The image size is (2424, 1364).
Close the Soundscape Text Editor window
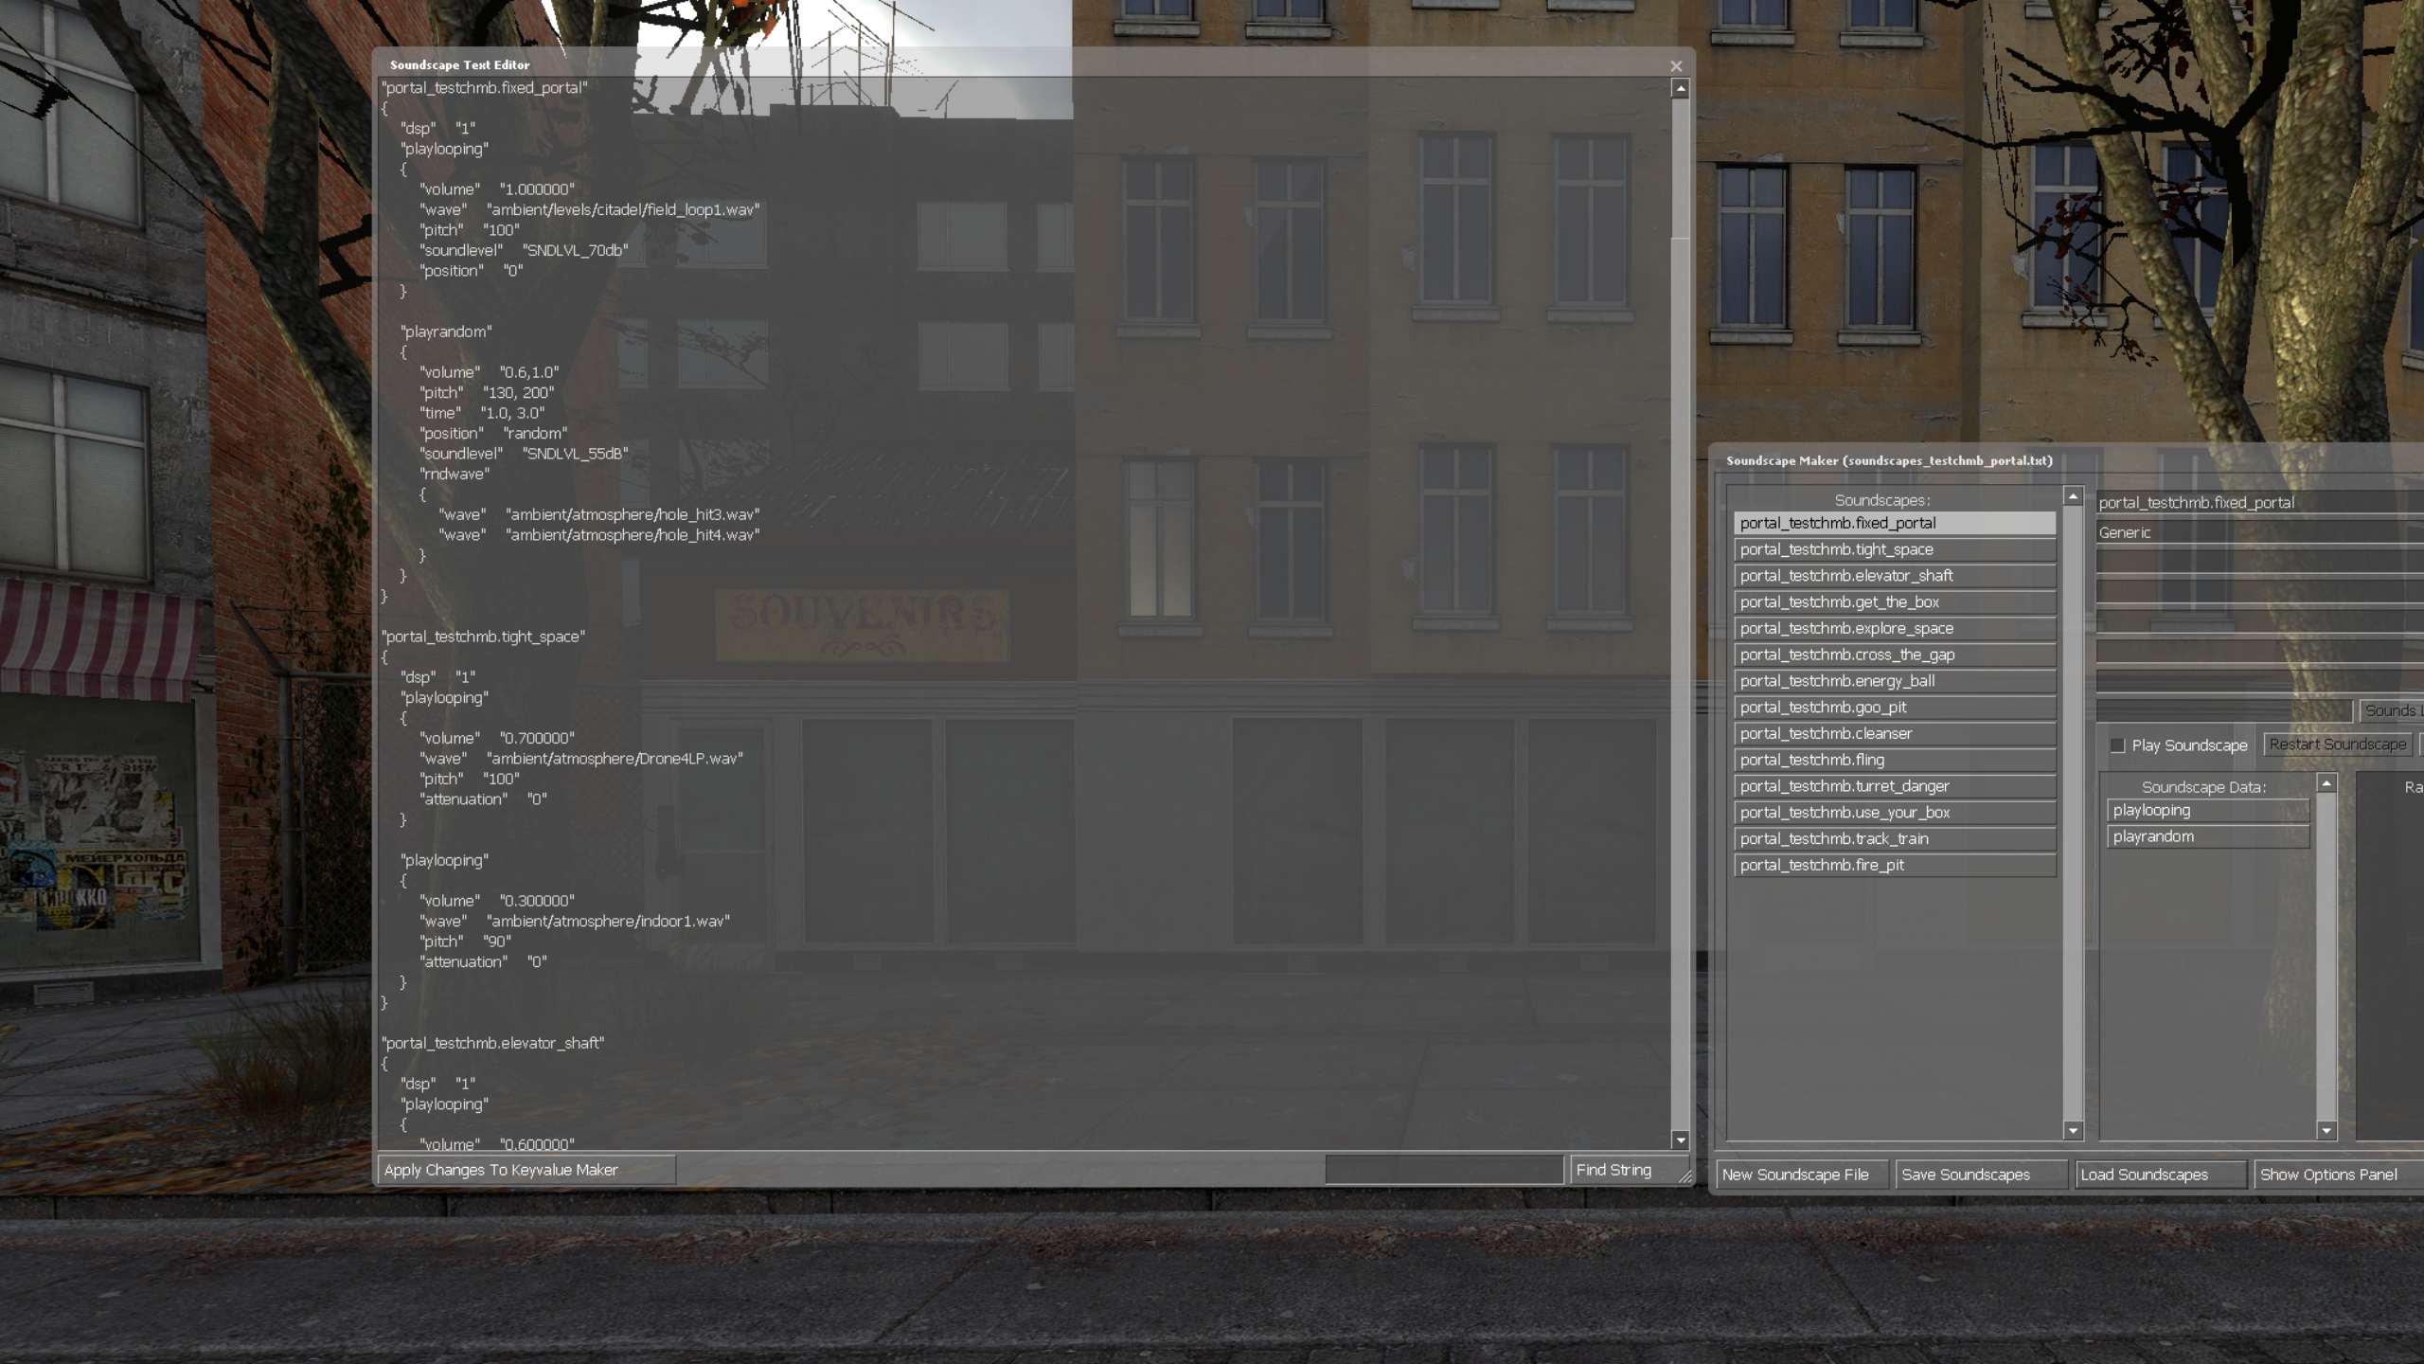click(1676, 65)
